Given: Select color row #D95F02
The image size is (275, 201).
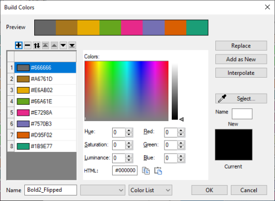Looking at the screenshot, I should (x=45, y=135).
